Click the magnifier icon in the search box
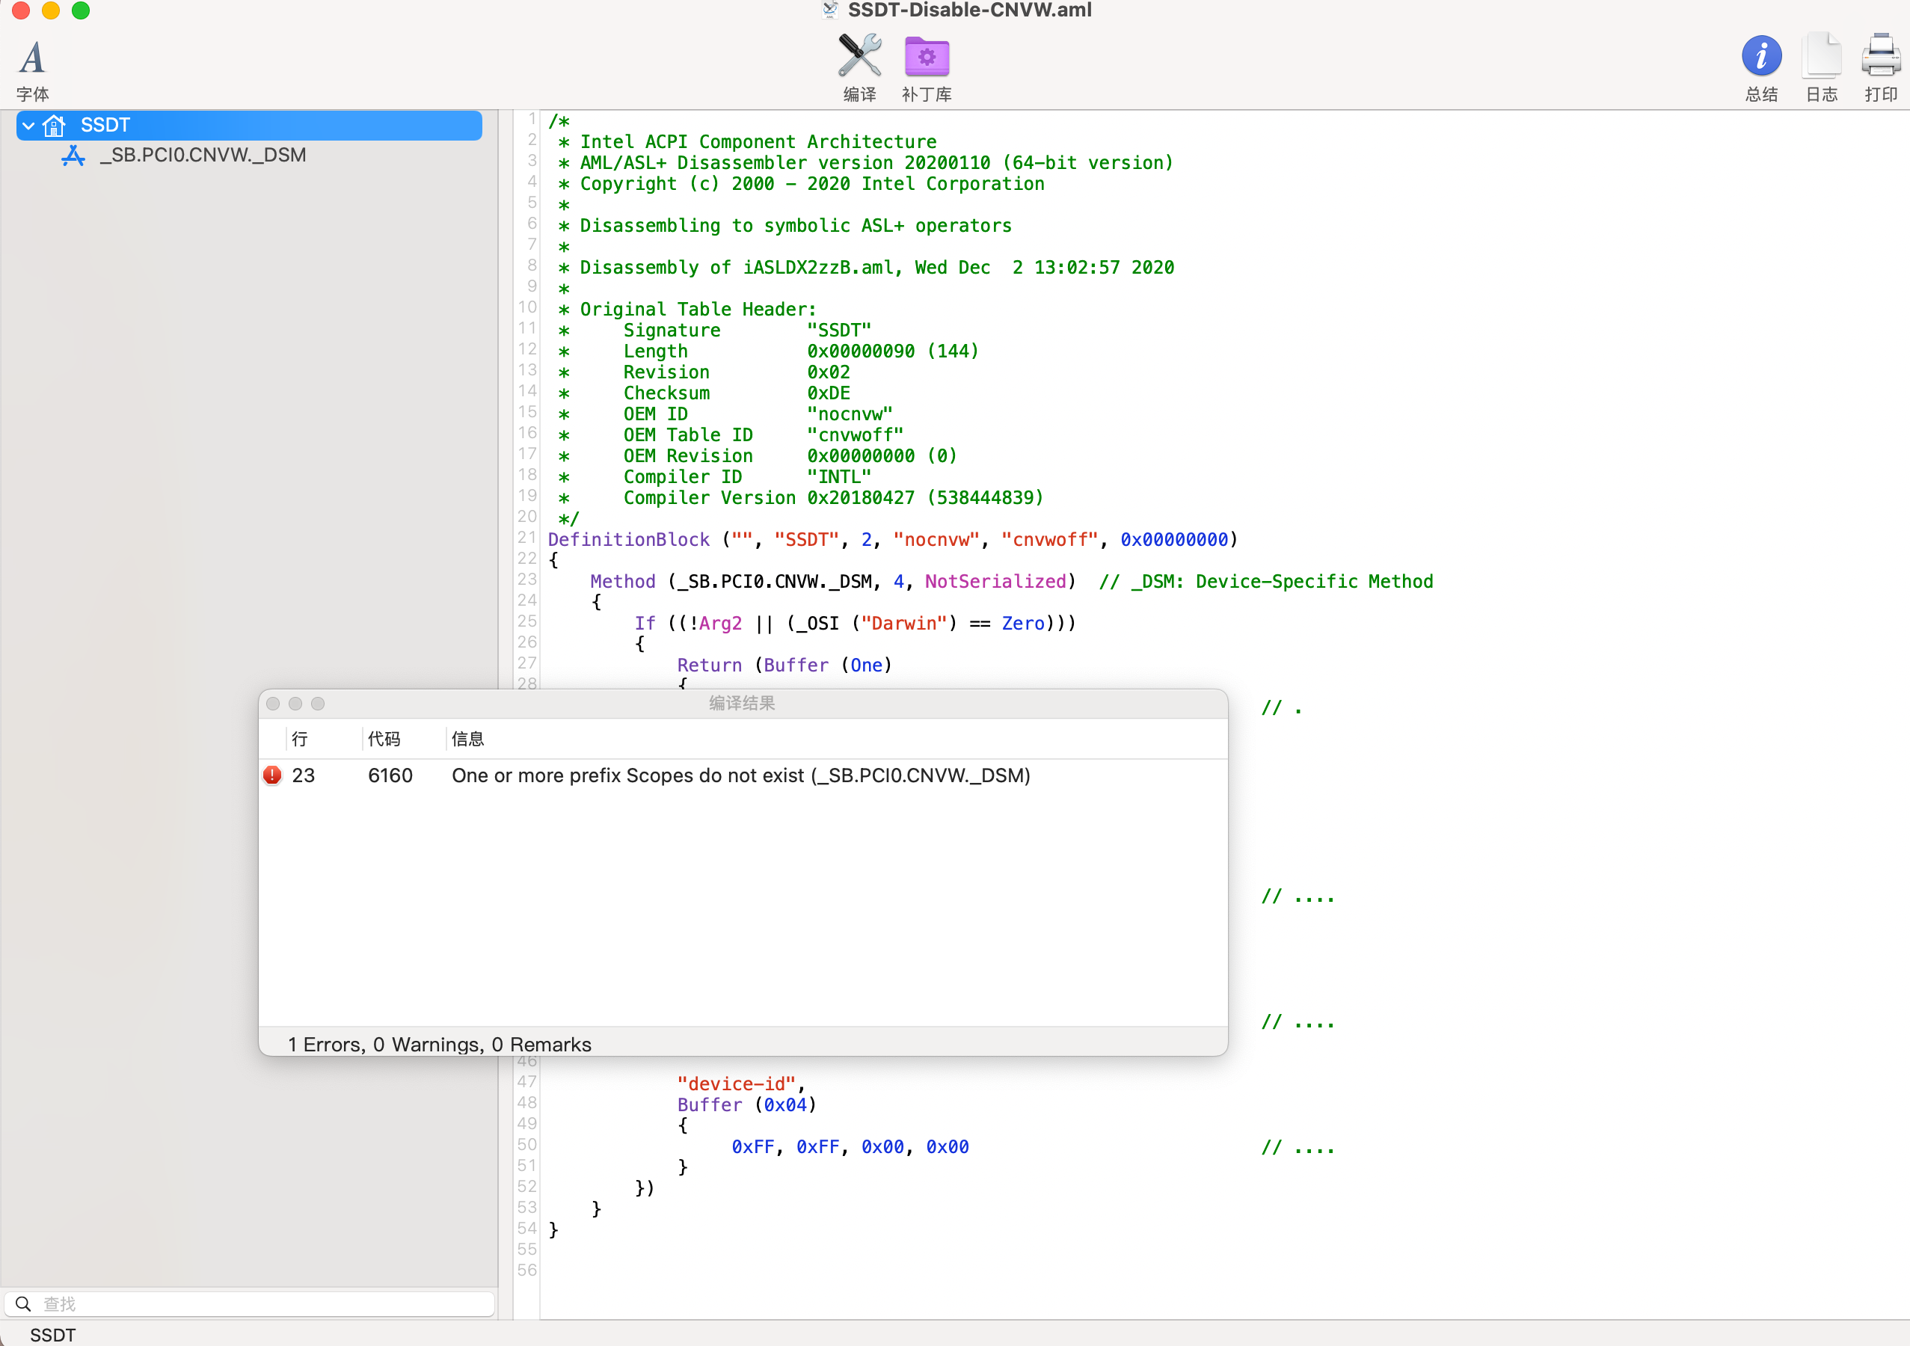Image resolution: width=1910 pixels, height=1346 pixels. [22, 1303]
